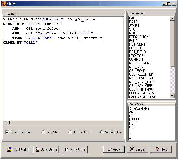Select QSL_MANAGER in the Fieldnames list
The height and width of the screenshot is (159, 178).
pos(141,86)
